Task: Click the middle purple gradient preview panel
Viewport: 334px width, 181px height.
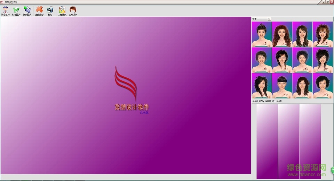Action: click(289, 141)
